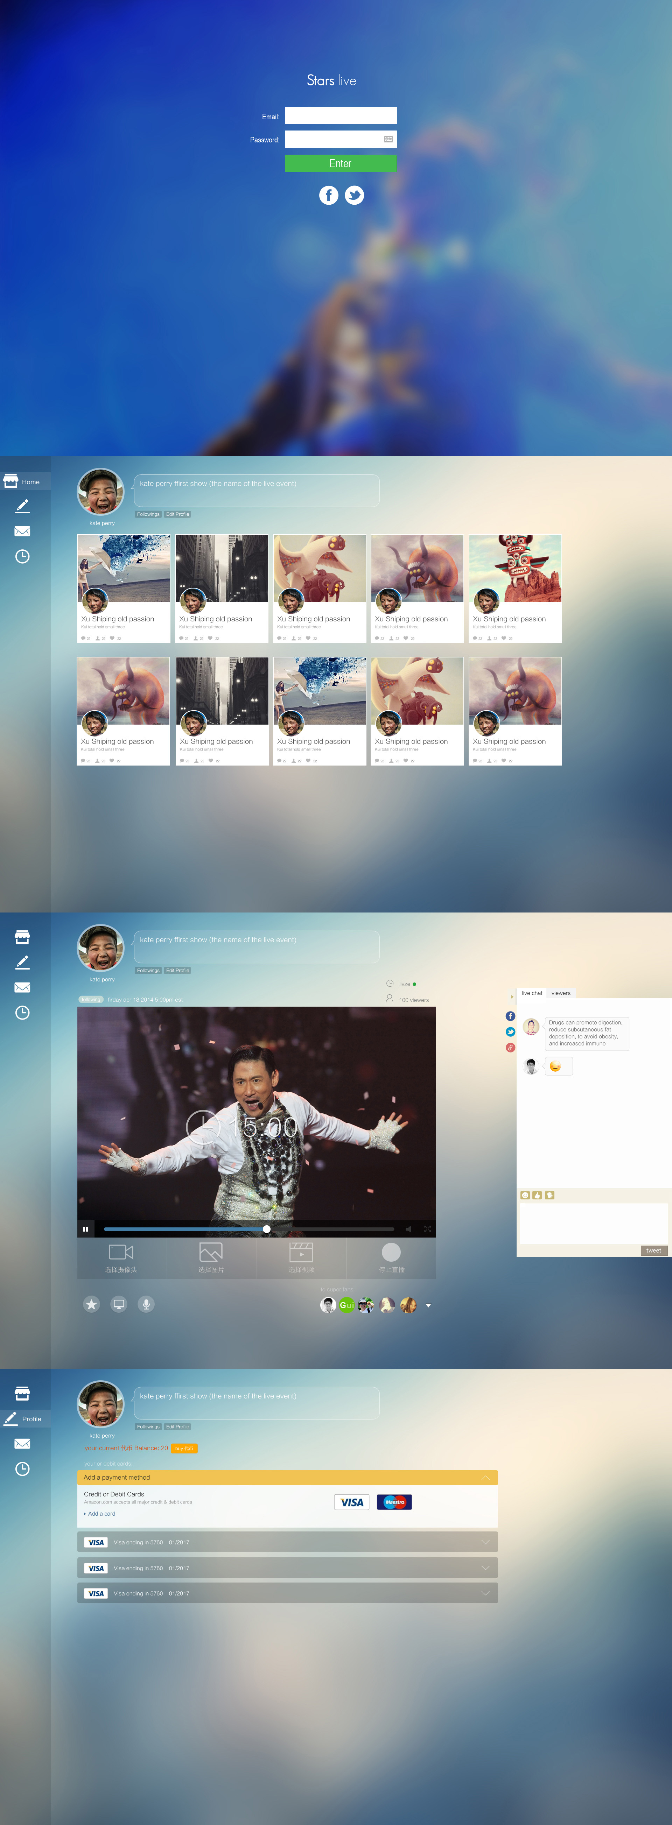Click the monitor screen-share icon below the video

[x=119, y=1304]
